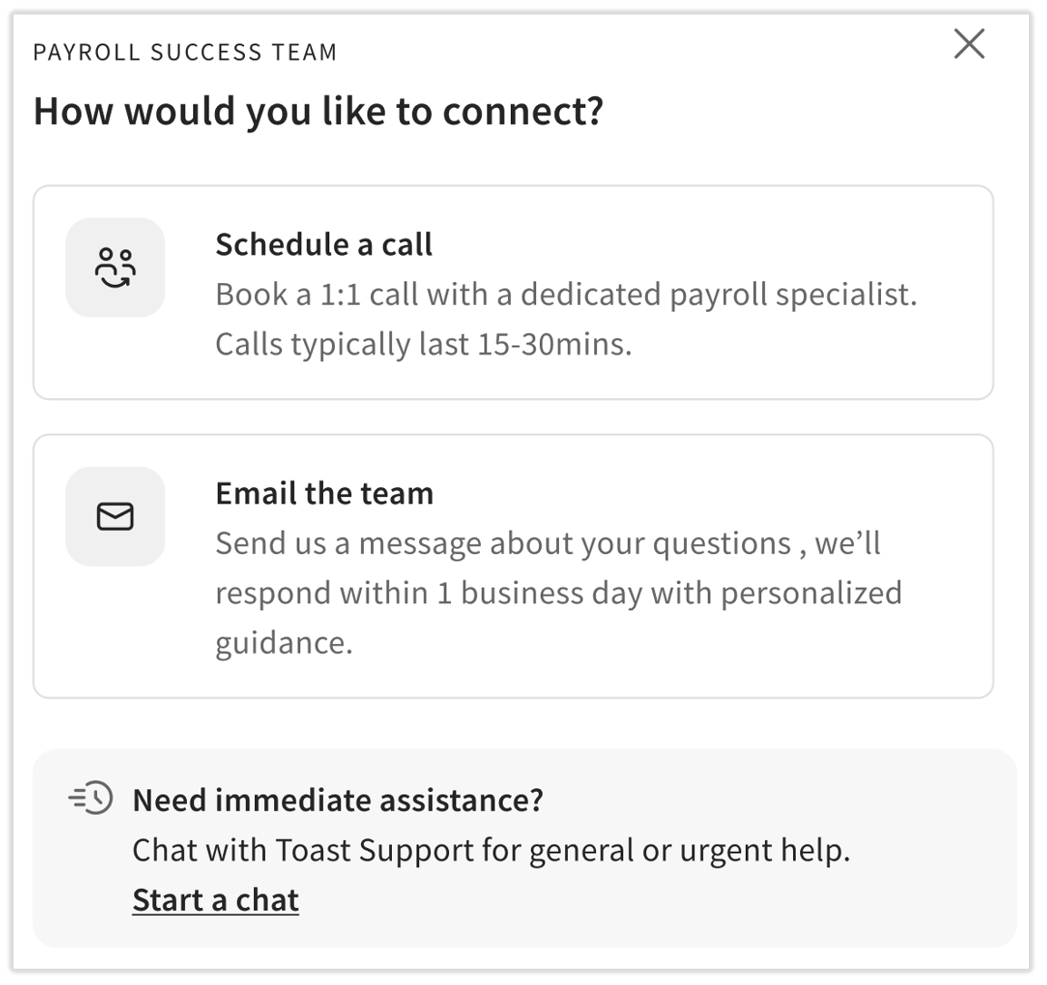Click 'Send us a message' description line

point(547,543)
